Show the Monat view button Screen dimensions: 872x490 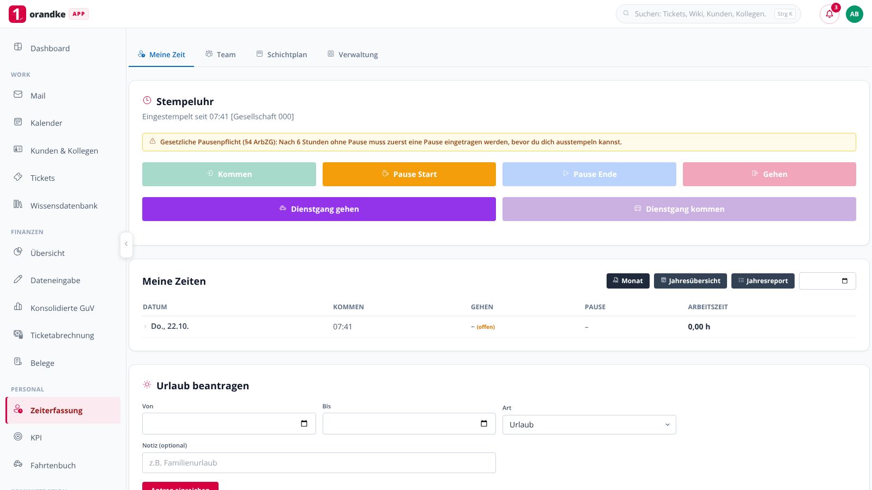628,281
